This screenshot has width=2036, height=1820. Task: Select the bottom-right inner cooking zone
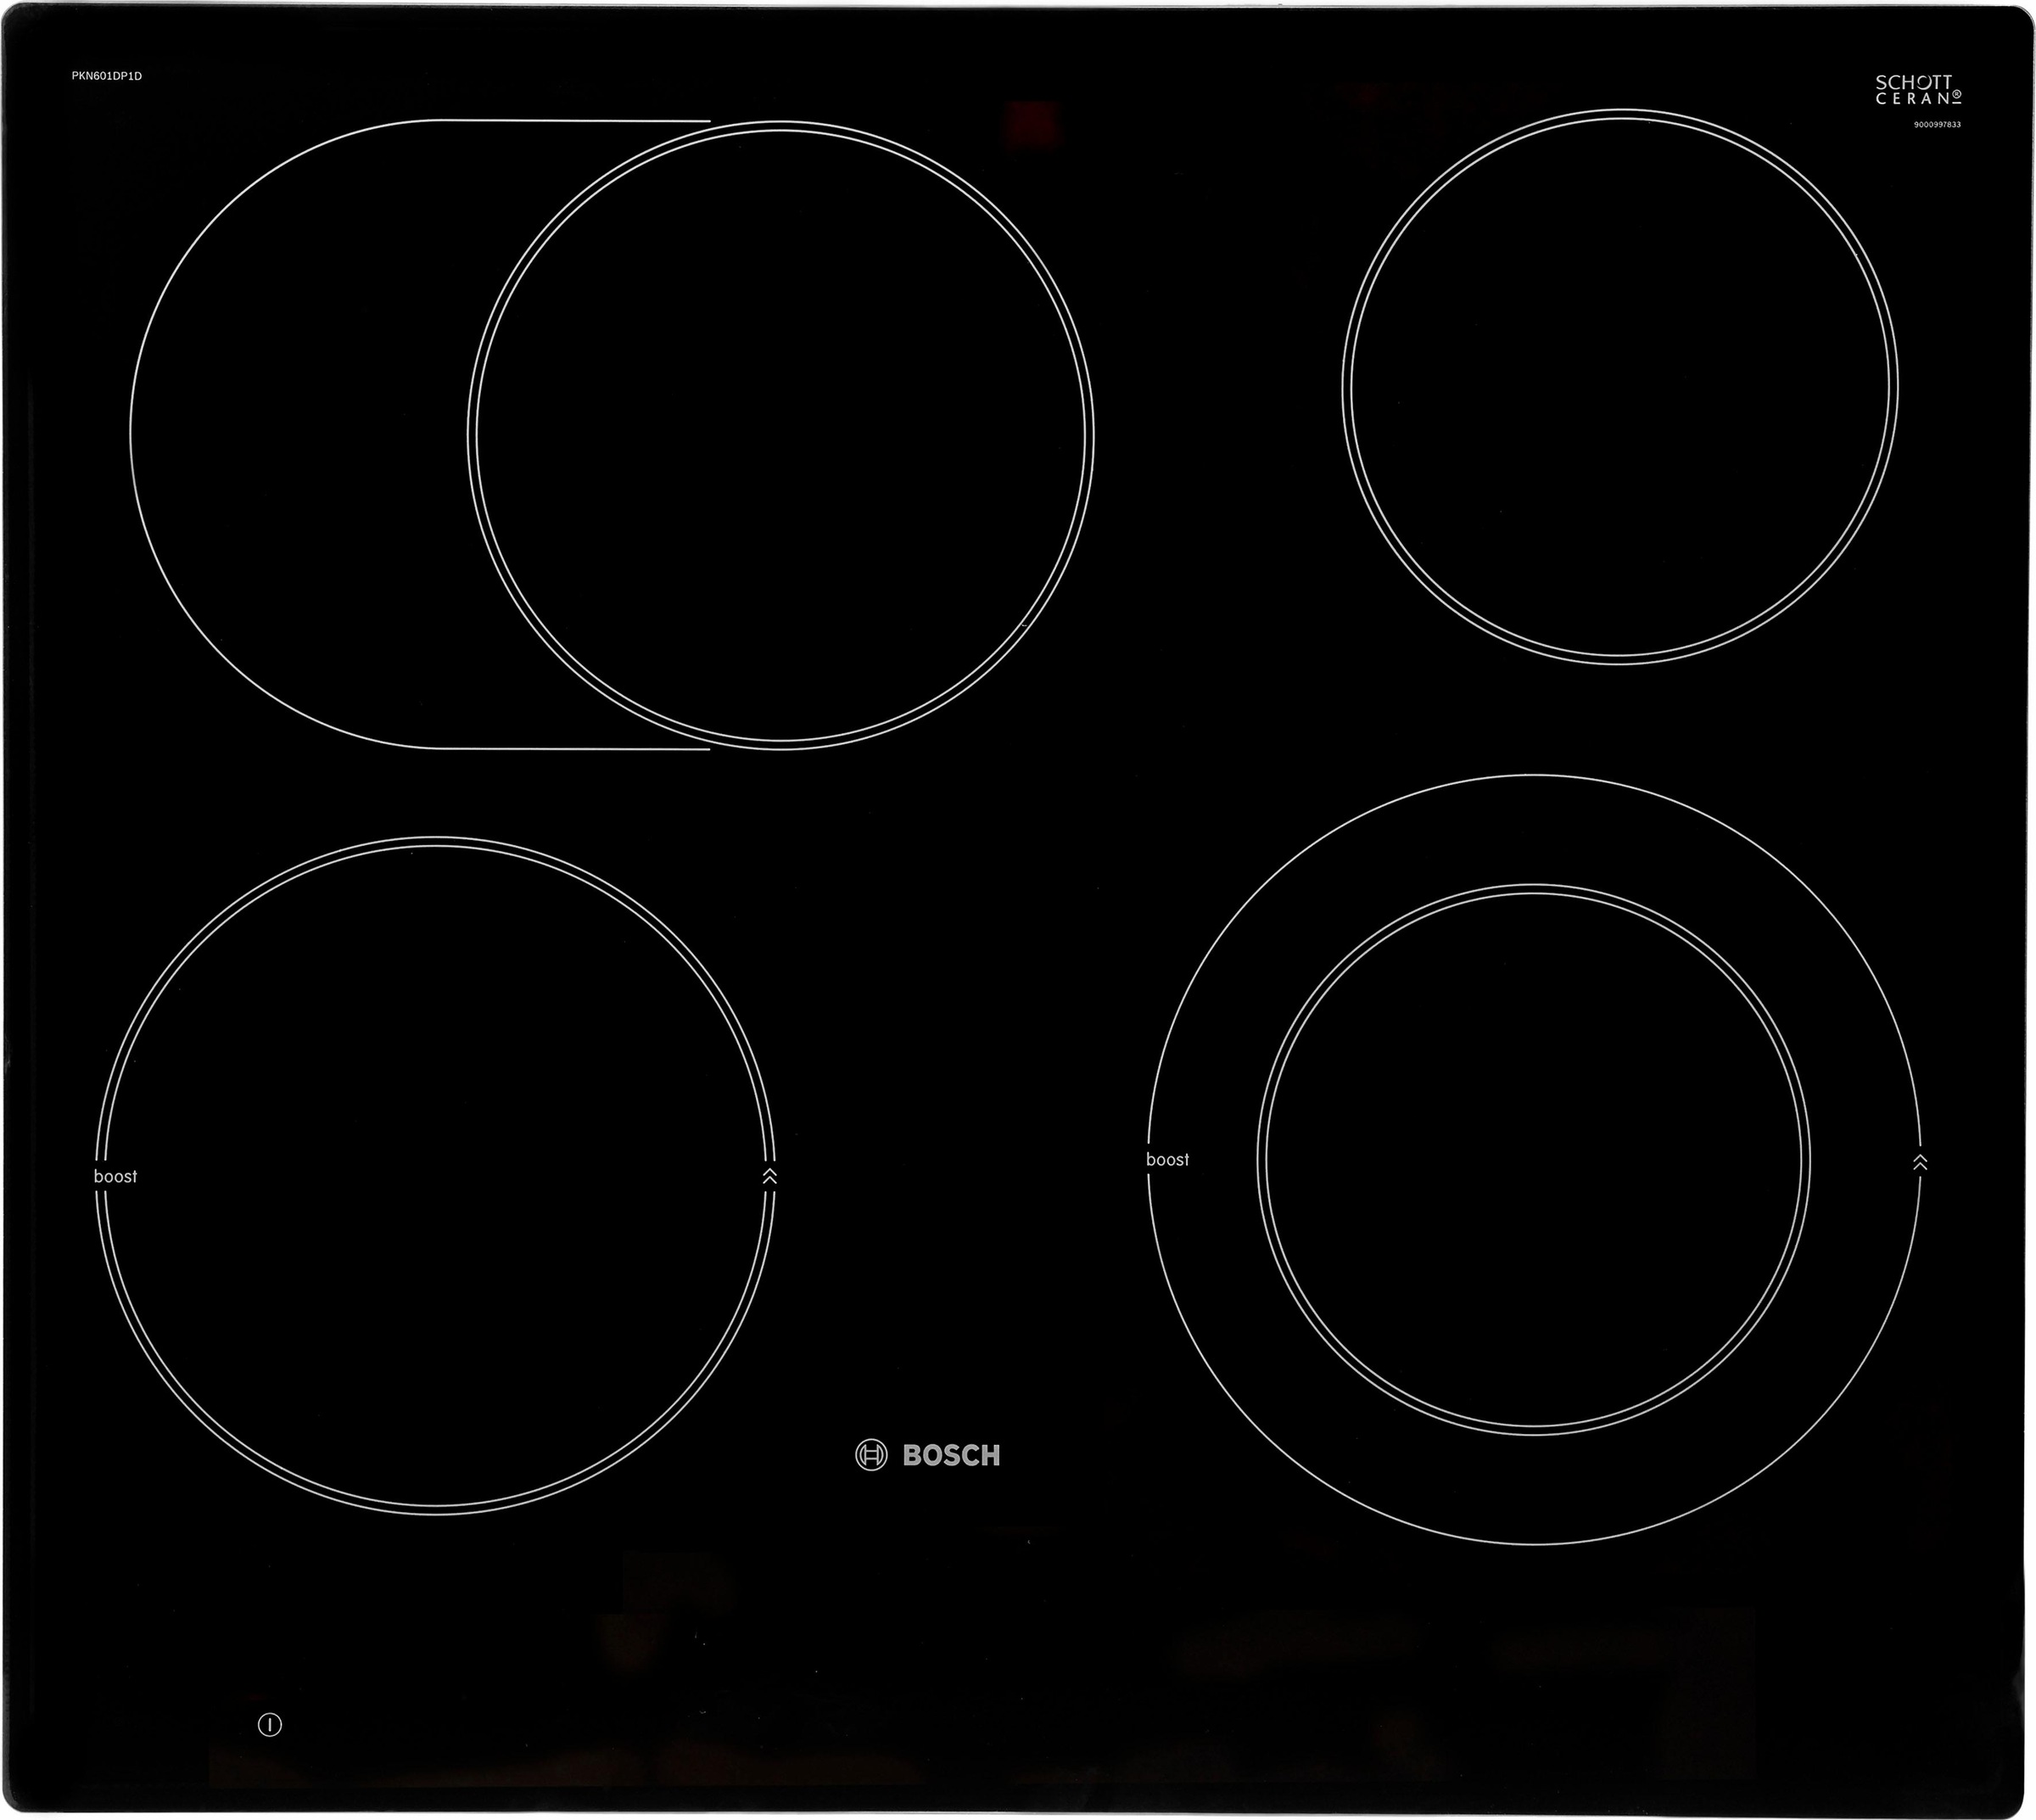click(1533, 1160)
